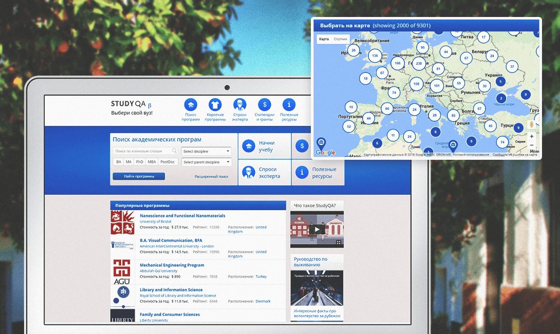This screenshot has width=560, height=334.
Task: Click the University of Bristol crest logo
Action: point(122,222)
